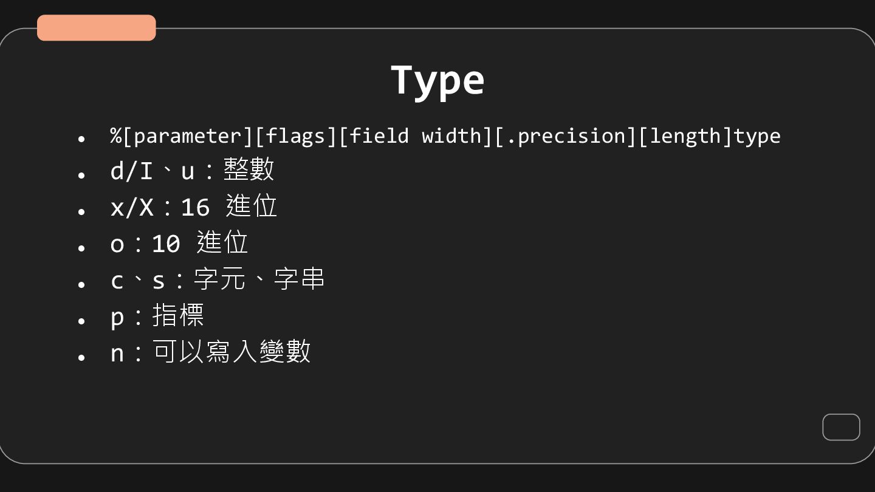Click the [.precision] segment
875x492 pixels.
tap(566, 136)
